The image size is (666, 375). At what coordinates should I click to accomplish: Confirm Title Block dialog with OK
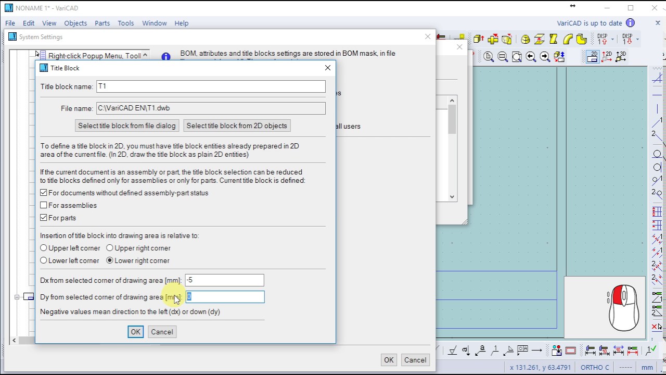(135, 332)
